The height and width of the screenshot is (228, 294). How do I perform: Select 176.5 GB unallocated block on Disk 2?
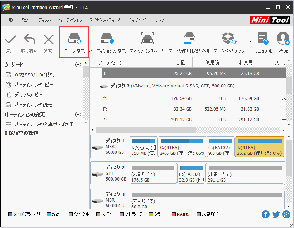point(153,173)
